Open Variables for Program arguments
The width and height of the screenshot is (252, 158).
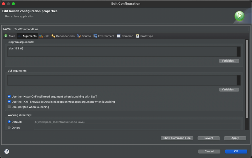click(x=229, y=61)
